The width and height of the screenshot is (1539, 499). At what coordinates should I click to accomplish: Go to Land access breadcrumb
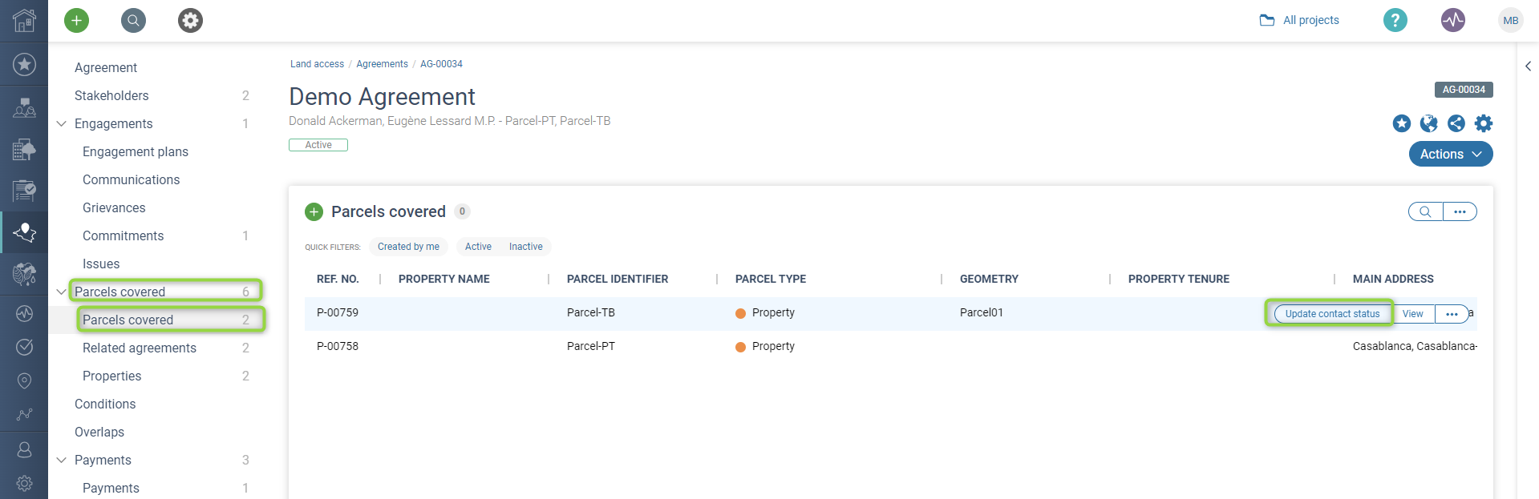click(317, 64)
